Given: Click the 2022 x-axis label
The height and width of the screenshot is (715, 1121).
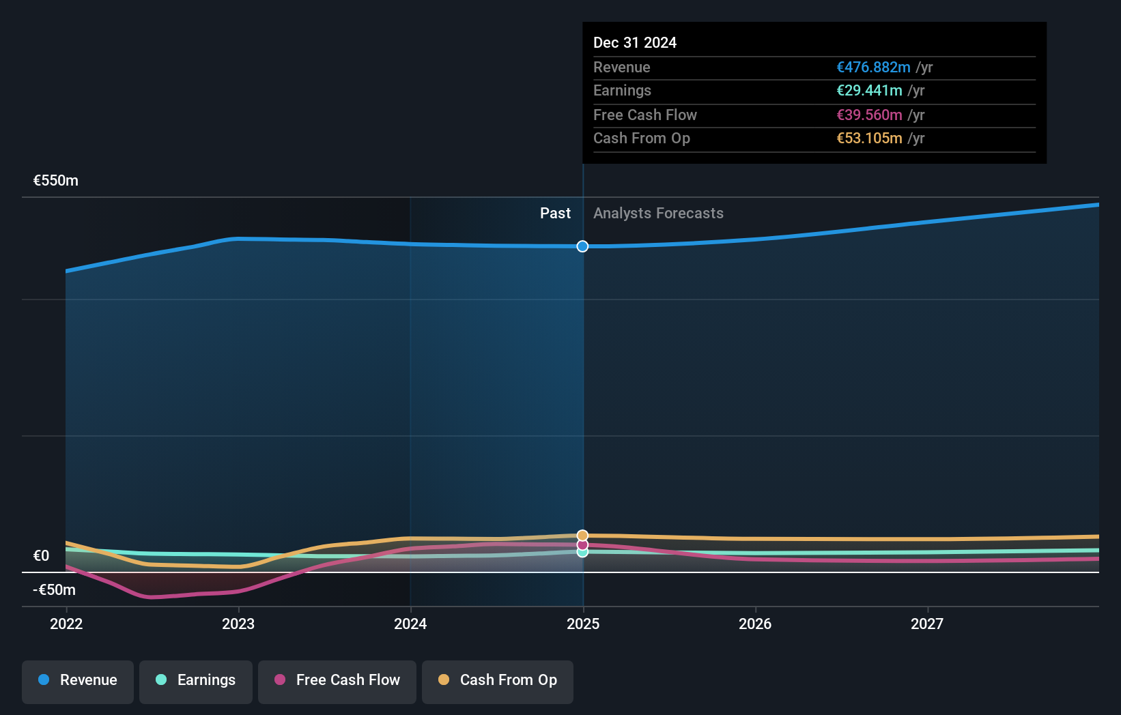Looking at the screenshot, I should pyautogui.click(x=66, y=624).
